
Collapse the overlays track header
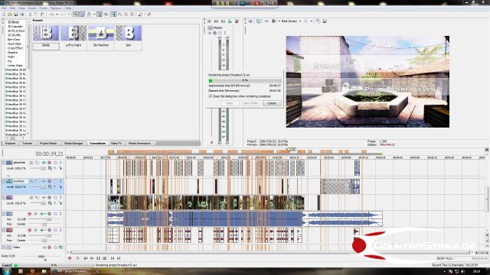pyautogui.click(x=3, y=181)
